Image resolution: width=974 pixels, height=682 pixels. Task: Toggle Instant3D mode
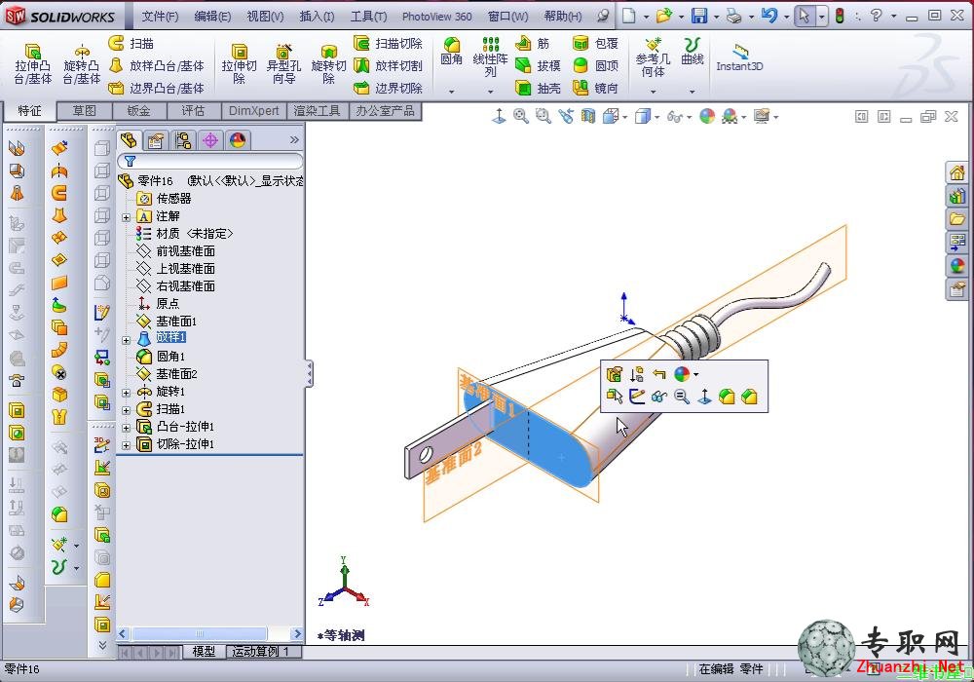pos(739,58)
